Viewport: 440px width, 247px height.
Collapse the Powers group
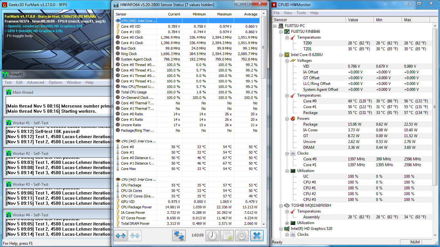tap(287, 119)
